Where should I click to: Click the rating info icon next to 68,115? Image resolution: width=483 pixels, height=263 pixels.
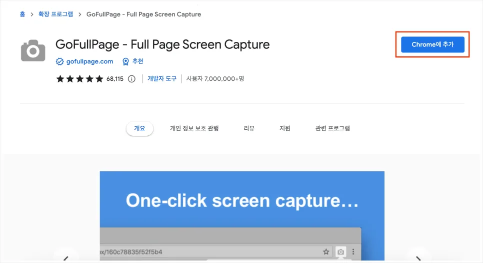pyautogui.click(x=131, y=79)
